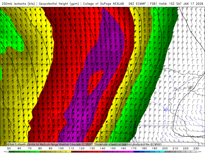Screen dimensions: 205x153
Task: Click the "06Z ECMWF" model run label
Action: click(137, 4)
